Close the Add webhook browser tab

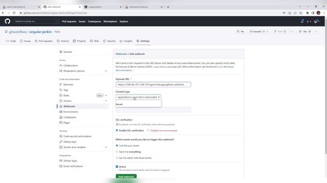[80, 7]
